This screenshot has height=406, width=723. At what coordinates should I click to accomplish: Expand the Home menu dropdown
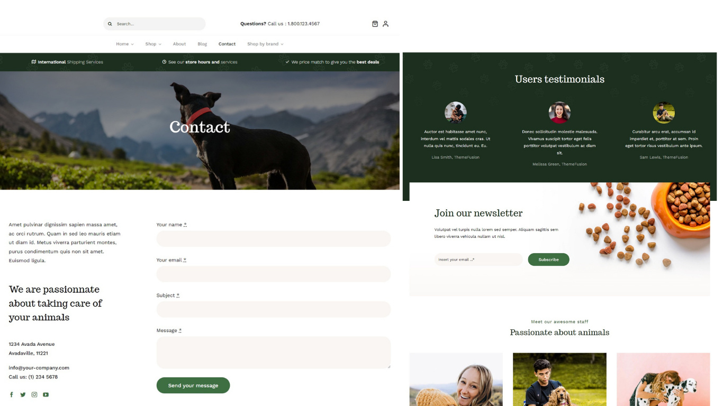coord(125,44)
